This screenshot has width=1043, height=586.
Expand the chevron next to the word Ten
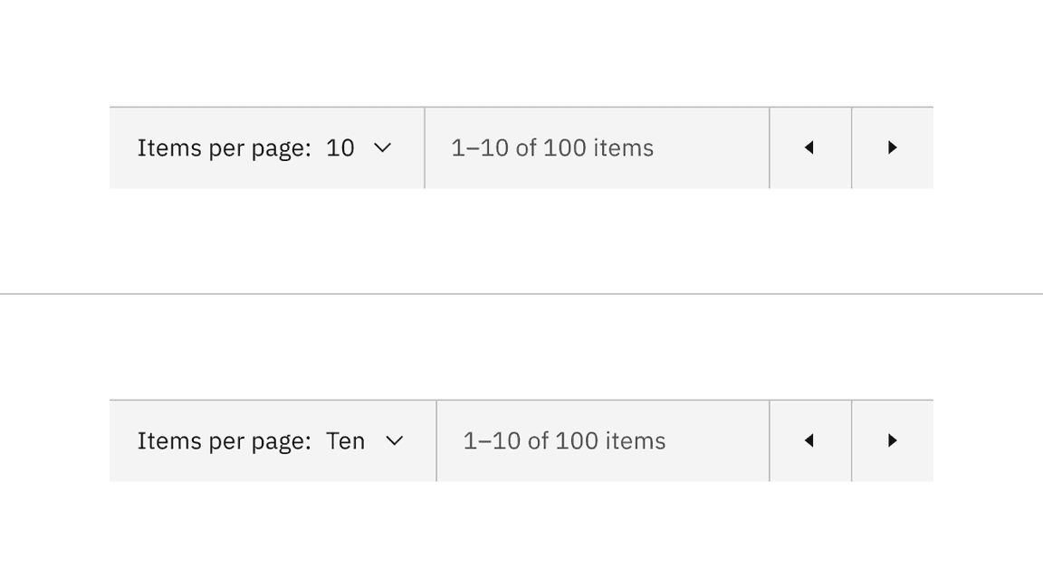[x=395, y=440]
